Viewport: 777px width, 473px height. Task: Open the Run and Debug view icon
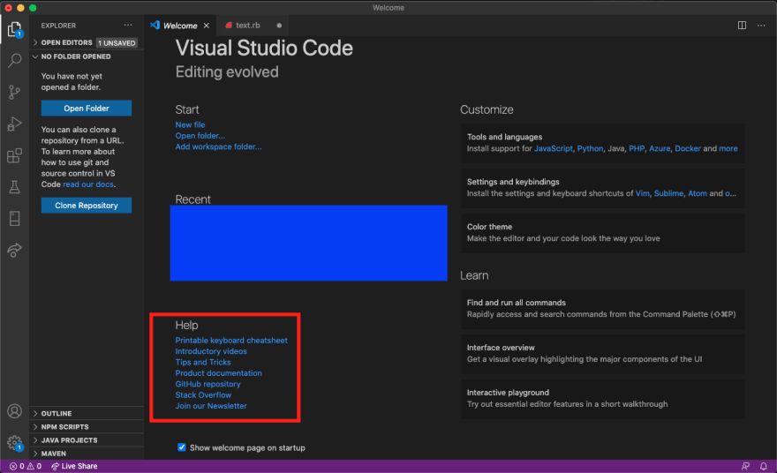15,124
